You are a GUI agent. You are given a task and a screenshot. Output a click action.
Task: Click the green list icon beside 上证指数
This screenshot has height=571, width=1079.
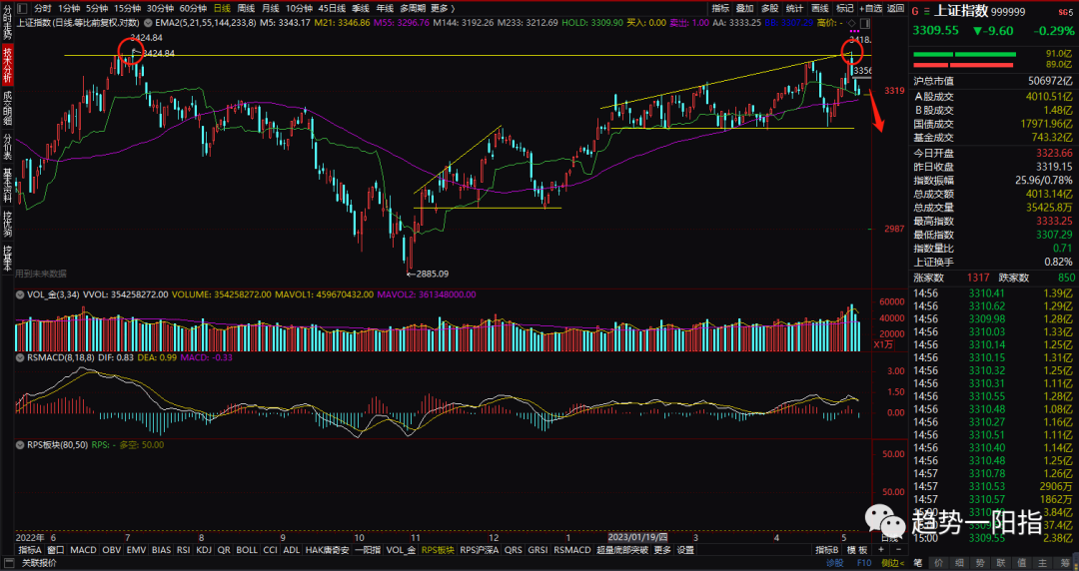click(x=927, y=11)
